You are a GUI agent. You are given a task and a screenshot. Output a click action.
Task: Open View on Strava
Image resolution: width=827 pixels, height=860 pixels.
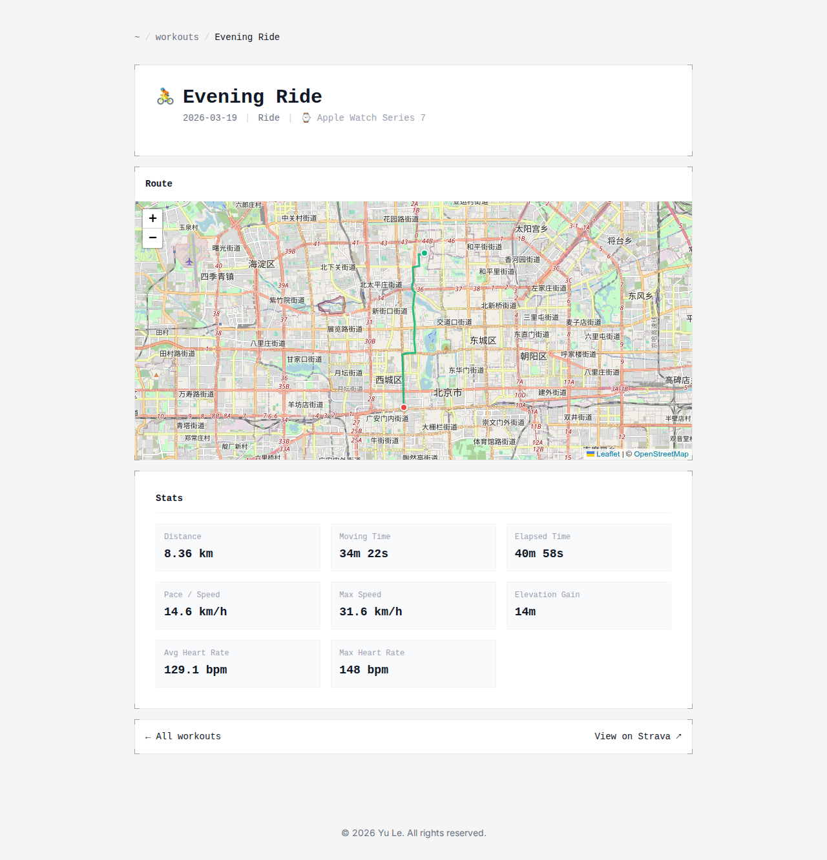[x=633, y=736]
